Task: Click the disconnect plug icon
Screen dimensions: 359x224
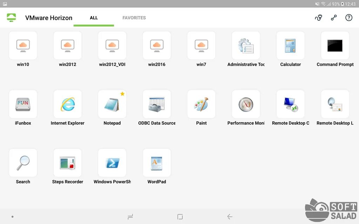Action: [318, 17]
